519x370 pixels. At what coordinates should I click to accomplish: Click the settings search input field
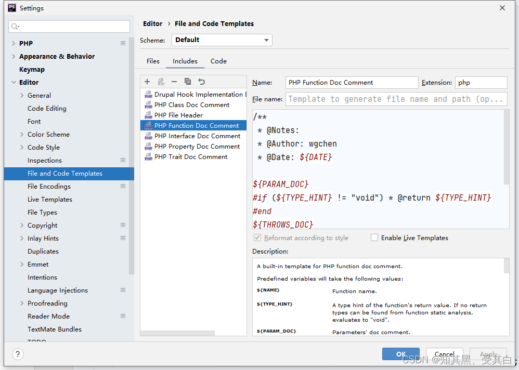[x=69, y=27]
